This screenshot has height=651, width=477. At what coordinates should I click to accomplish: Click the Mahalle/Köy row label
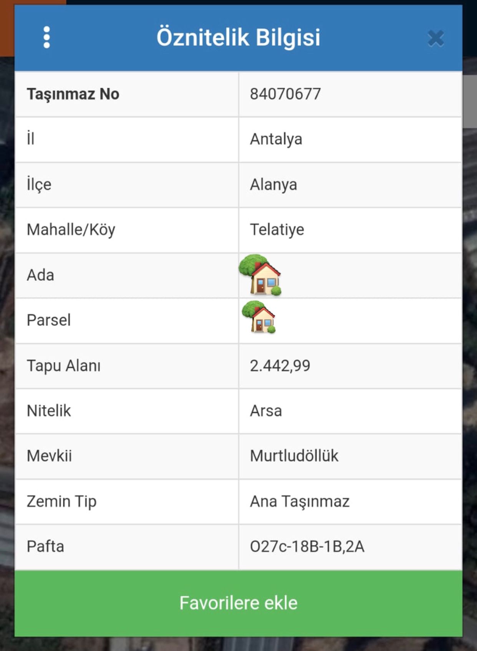tap(71, 230)
